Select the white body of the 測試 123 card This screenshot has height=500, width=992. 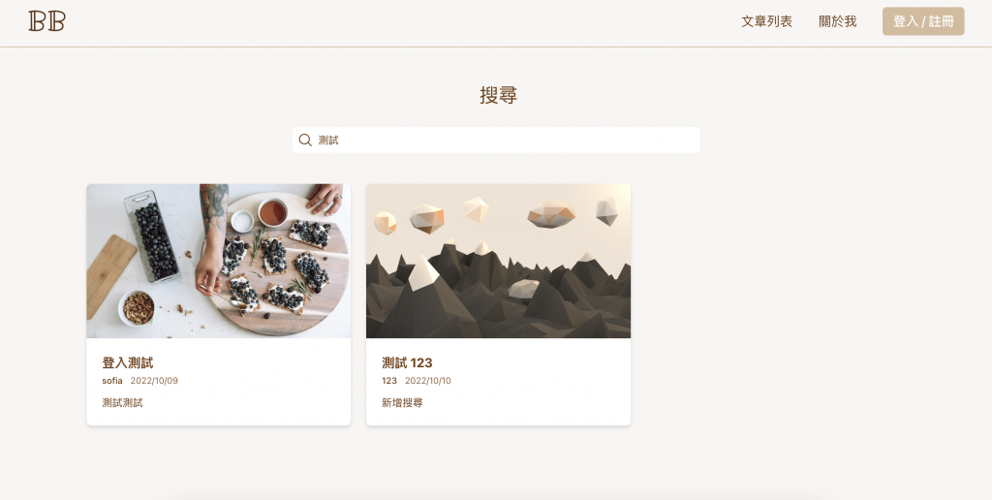[x=498, y=382]
